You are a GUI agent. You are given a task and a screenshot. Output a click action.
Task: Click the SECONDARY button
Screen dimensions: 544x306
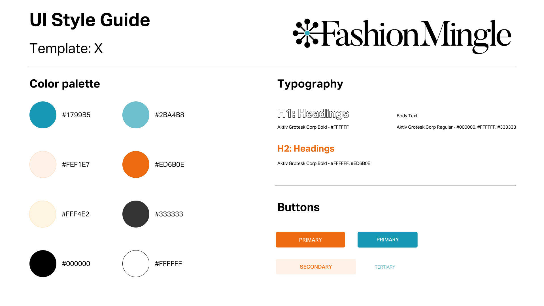coord(316,267)
